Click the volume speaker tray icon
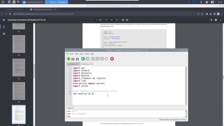The width and height of the screenshot is (224, 126). (212, 2)
